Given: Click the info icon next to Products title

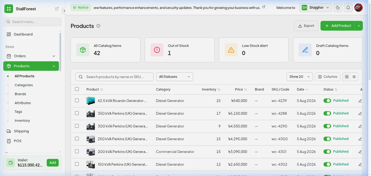Looking at the screenshot, I should 98,26.
